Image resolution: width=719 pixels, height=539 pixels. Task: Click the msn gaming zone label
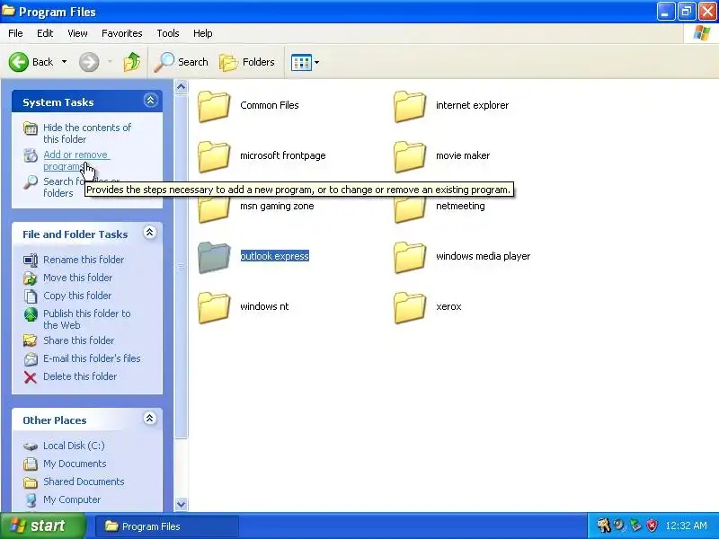(x=277, y=206)
